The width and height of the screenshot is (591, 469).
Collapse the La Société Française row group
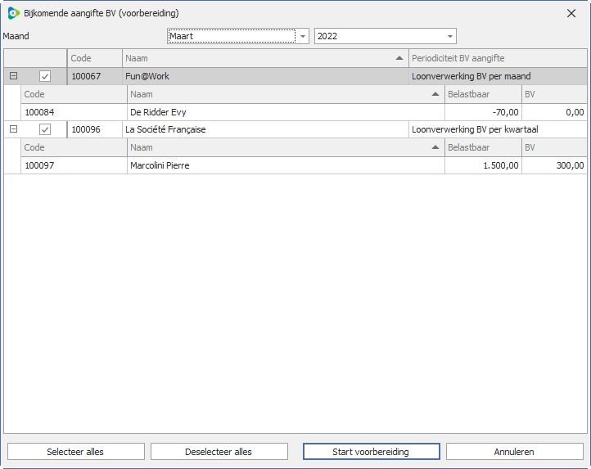[13, 129]
